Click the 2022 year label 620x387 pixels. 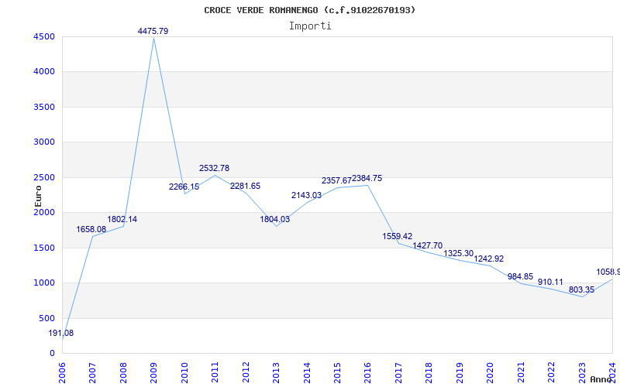point(551,372)
